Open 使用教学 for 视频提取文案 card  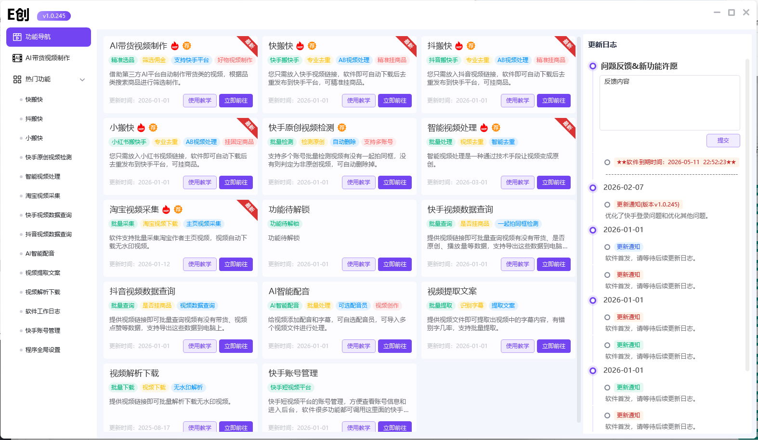pos(518,346)
